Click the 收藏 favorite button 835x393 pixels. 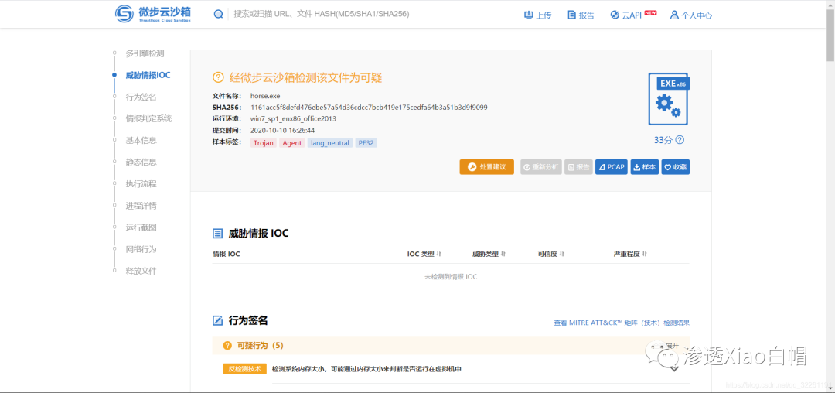tap(675, 166)
